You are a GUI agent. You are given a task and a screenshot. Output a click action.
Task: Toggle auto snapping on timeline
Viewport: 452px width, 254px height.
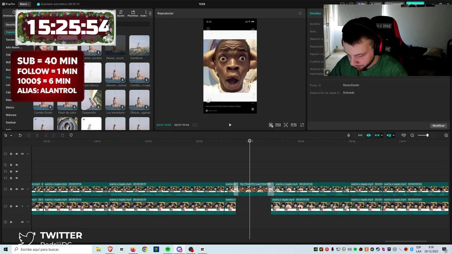click(368, 135)
